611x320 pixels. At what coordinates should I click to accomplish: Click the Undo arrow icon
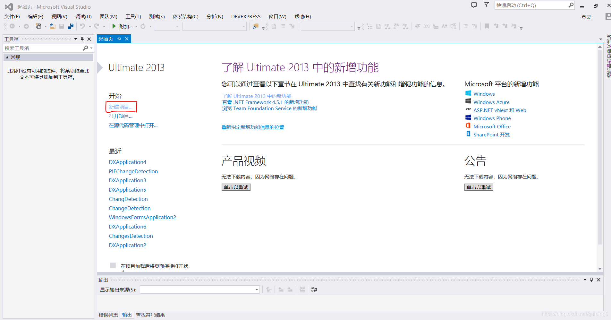pyautogui.click(x=82, y=26)
